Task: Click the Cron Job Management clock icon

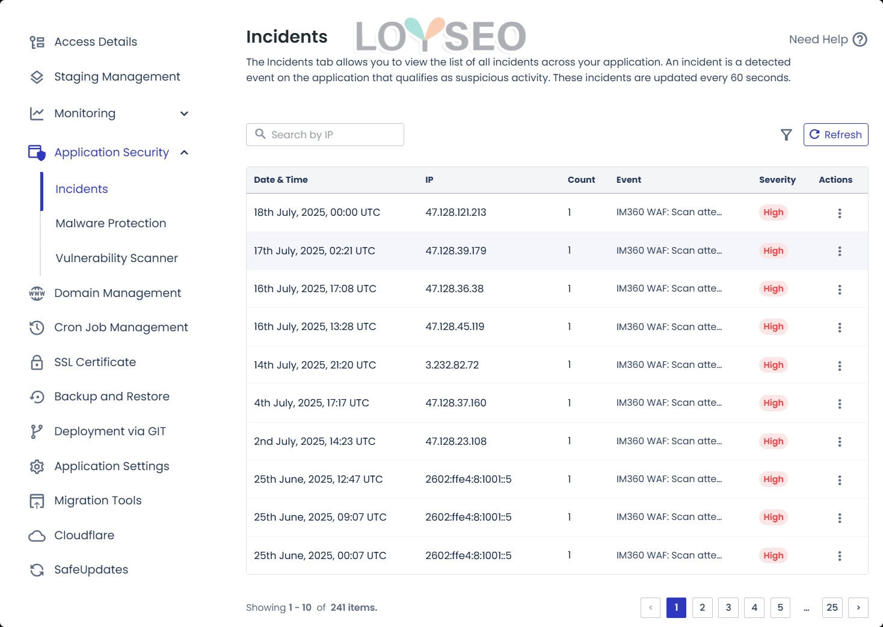Action: (x=37, y=328)
